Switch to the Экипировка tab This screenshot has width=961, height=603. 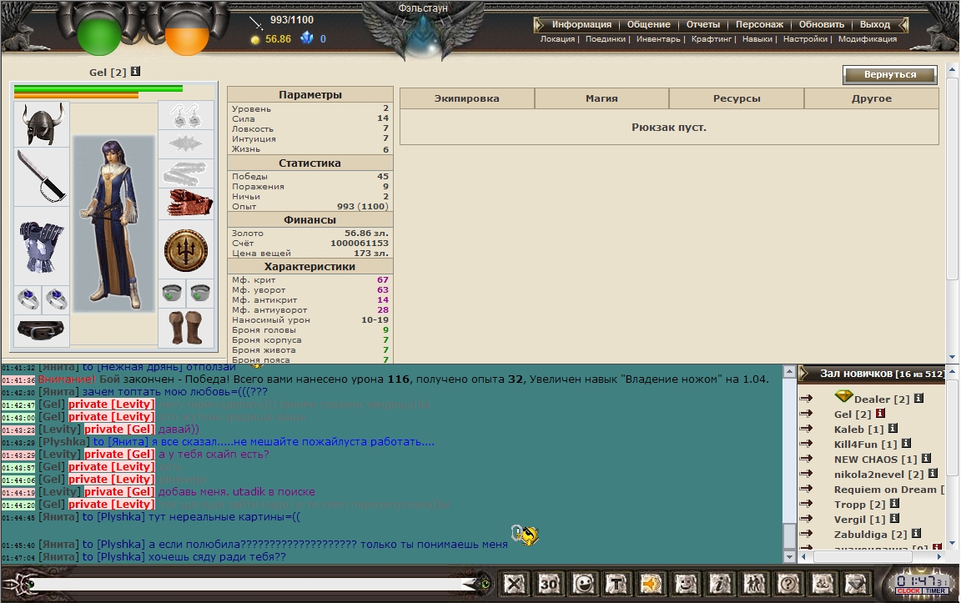coord(467,98)
